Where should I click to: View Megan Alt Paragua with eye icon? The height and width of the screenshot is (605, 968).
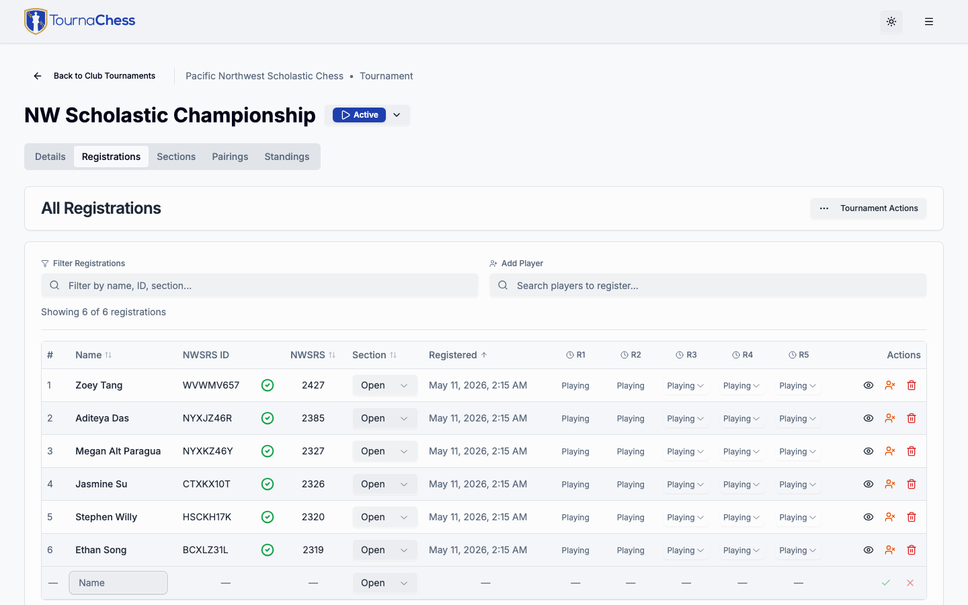click(869, 451)
